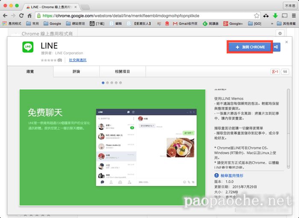299x218 pixels.
Task: Click the description panel scrollbar
Action: coord(288,128)
